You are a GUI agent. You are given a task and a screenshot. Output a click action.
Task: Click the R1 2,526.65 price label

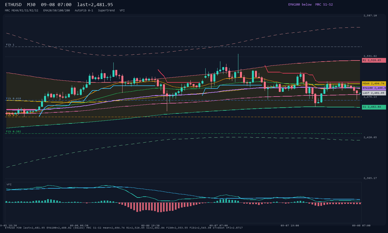[x=374, y=60]
